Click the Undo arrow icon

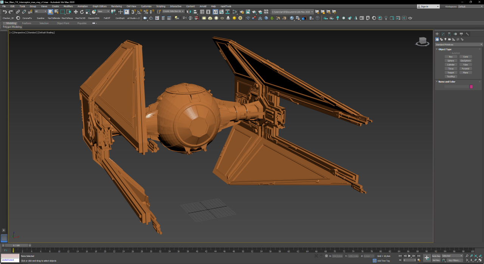pyautogui.click(x=5, y=12)
